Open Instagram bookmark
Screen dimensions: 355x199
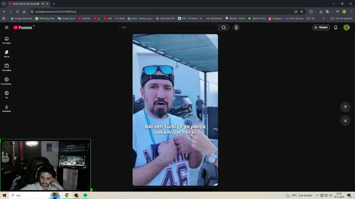[x=275, y=19]
